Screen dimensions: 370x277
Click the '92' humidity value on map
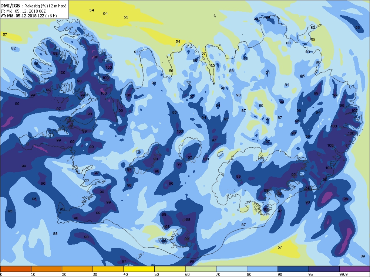click(154, 83)
